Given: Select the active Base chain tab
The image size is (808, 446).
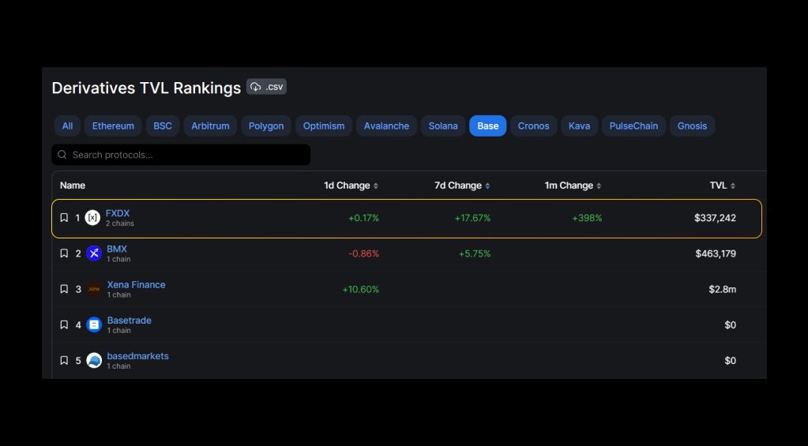Looking at the screenshot, I should coord(488,126).
